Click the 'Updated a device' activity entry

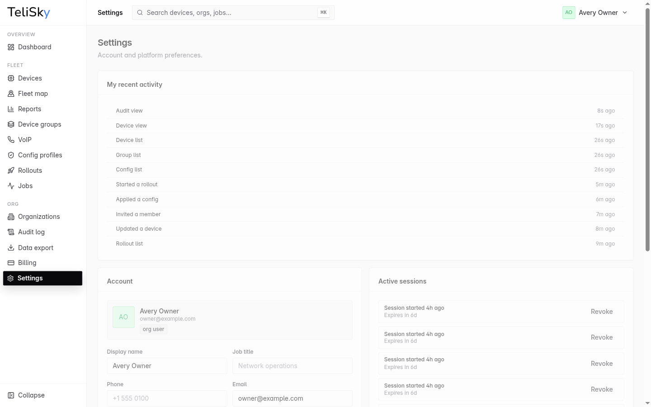(x=365, y=229)
